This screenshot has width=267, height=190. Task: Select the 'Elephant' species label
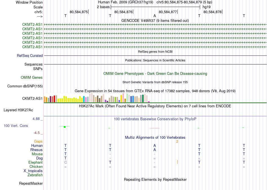pyautogui.click(x=35, y=162)
